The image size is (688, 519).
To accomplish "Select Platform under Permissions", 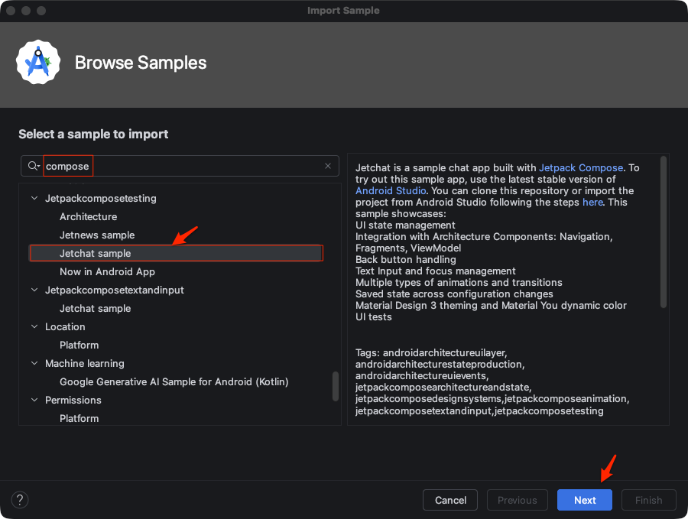I will tap(79, 419).
